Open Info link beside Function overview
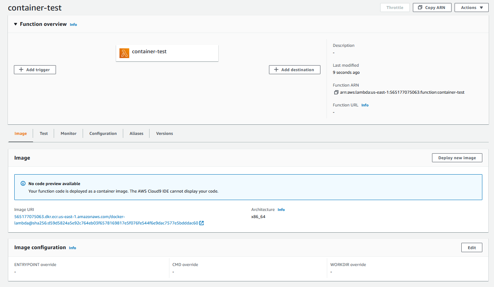494x287 pixels. [x=73, y=24]
